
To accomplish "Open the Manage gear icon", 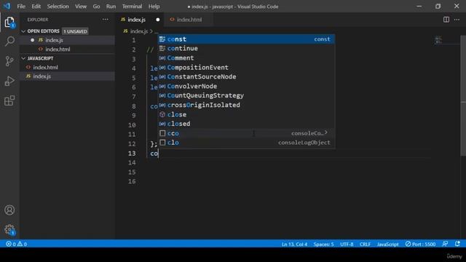I will [9, 229].
